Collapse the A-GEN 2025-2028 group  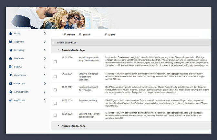pos(54,42)
